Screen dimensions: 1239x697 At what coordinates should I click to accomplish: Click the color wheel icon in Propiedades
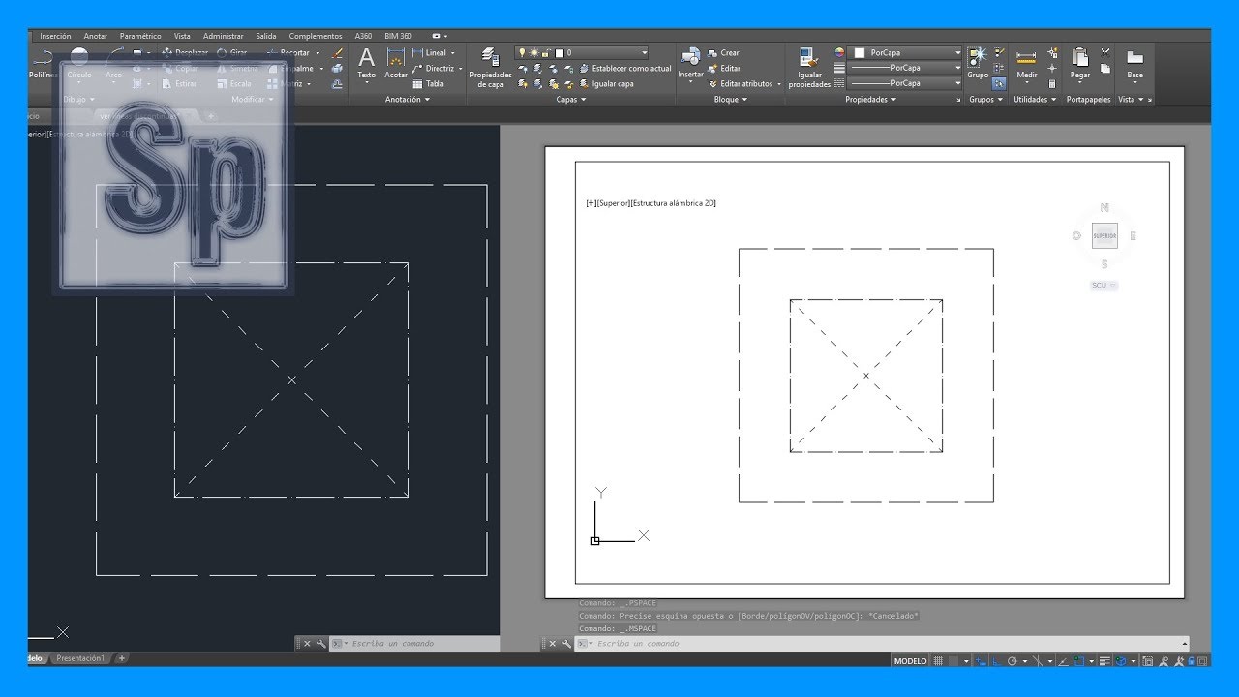click(x=839, y=52)
